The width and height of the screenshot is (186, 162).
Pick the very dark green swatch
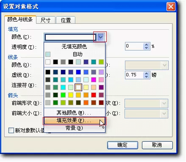(x=56, y=95)
